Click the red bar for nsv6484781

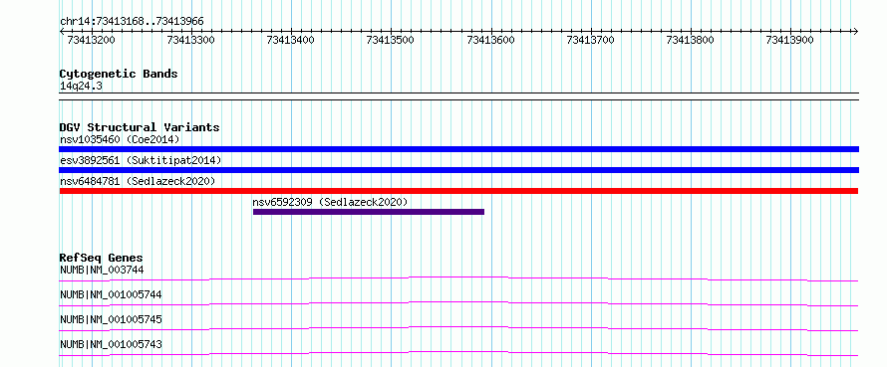point(458,191)
